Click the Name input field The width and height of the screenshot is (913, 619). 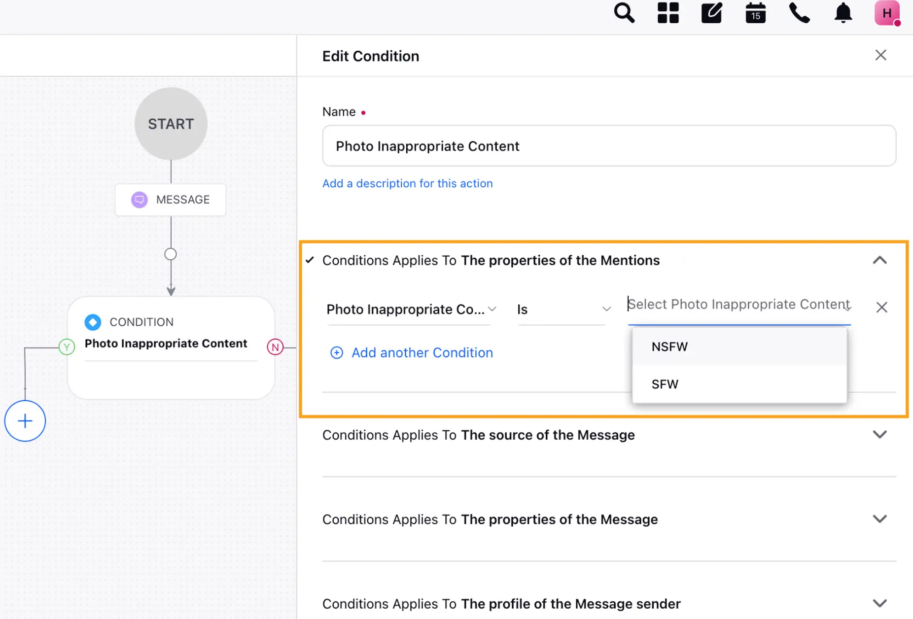(609, 146)
